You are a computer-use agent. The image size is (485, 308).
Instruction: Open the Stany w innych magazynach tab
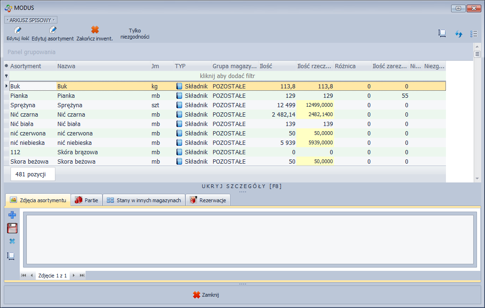pyautogui.click(x=143, y=200)
